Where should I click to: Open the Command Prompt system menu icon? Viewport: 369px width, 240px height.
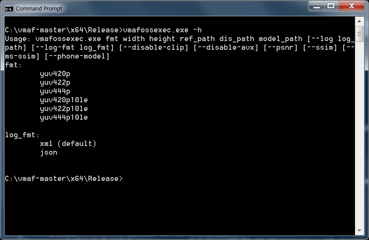(x=9, y=9)
